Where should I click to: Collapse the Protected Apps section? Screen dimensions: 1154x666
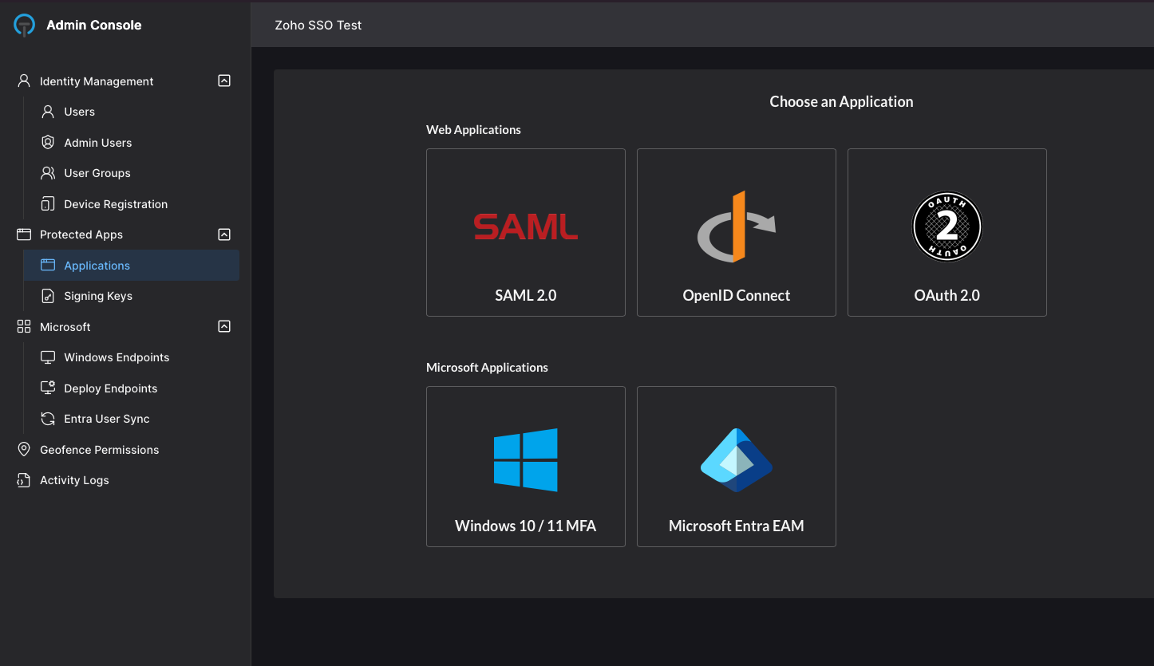[224, 234]
